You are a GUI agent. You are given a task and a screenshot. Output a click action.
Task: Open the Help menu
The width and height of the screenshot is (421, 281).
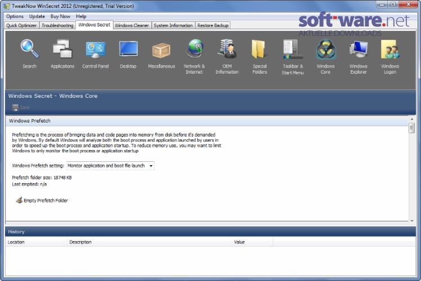(x=81, y=16)
